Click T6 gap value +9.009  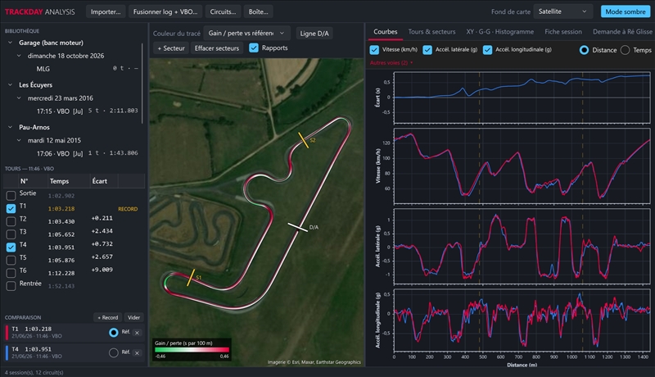[102, 270]
